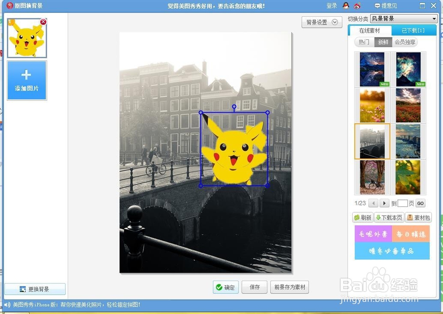This screenshot has width=443, height=314.
Task: Click the 下载本页 download page button
Action: pos(389,217)
